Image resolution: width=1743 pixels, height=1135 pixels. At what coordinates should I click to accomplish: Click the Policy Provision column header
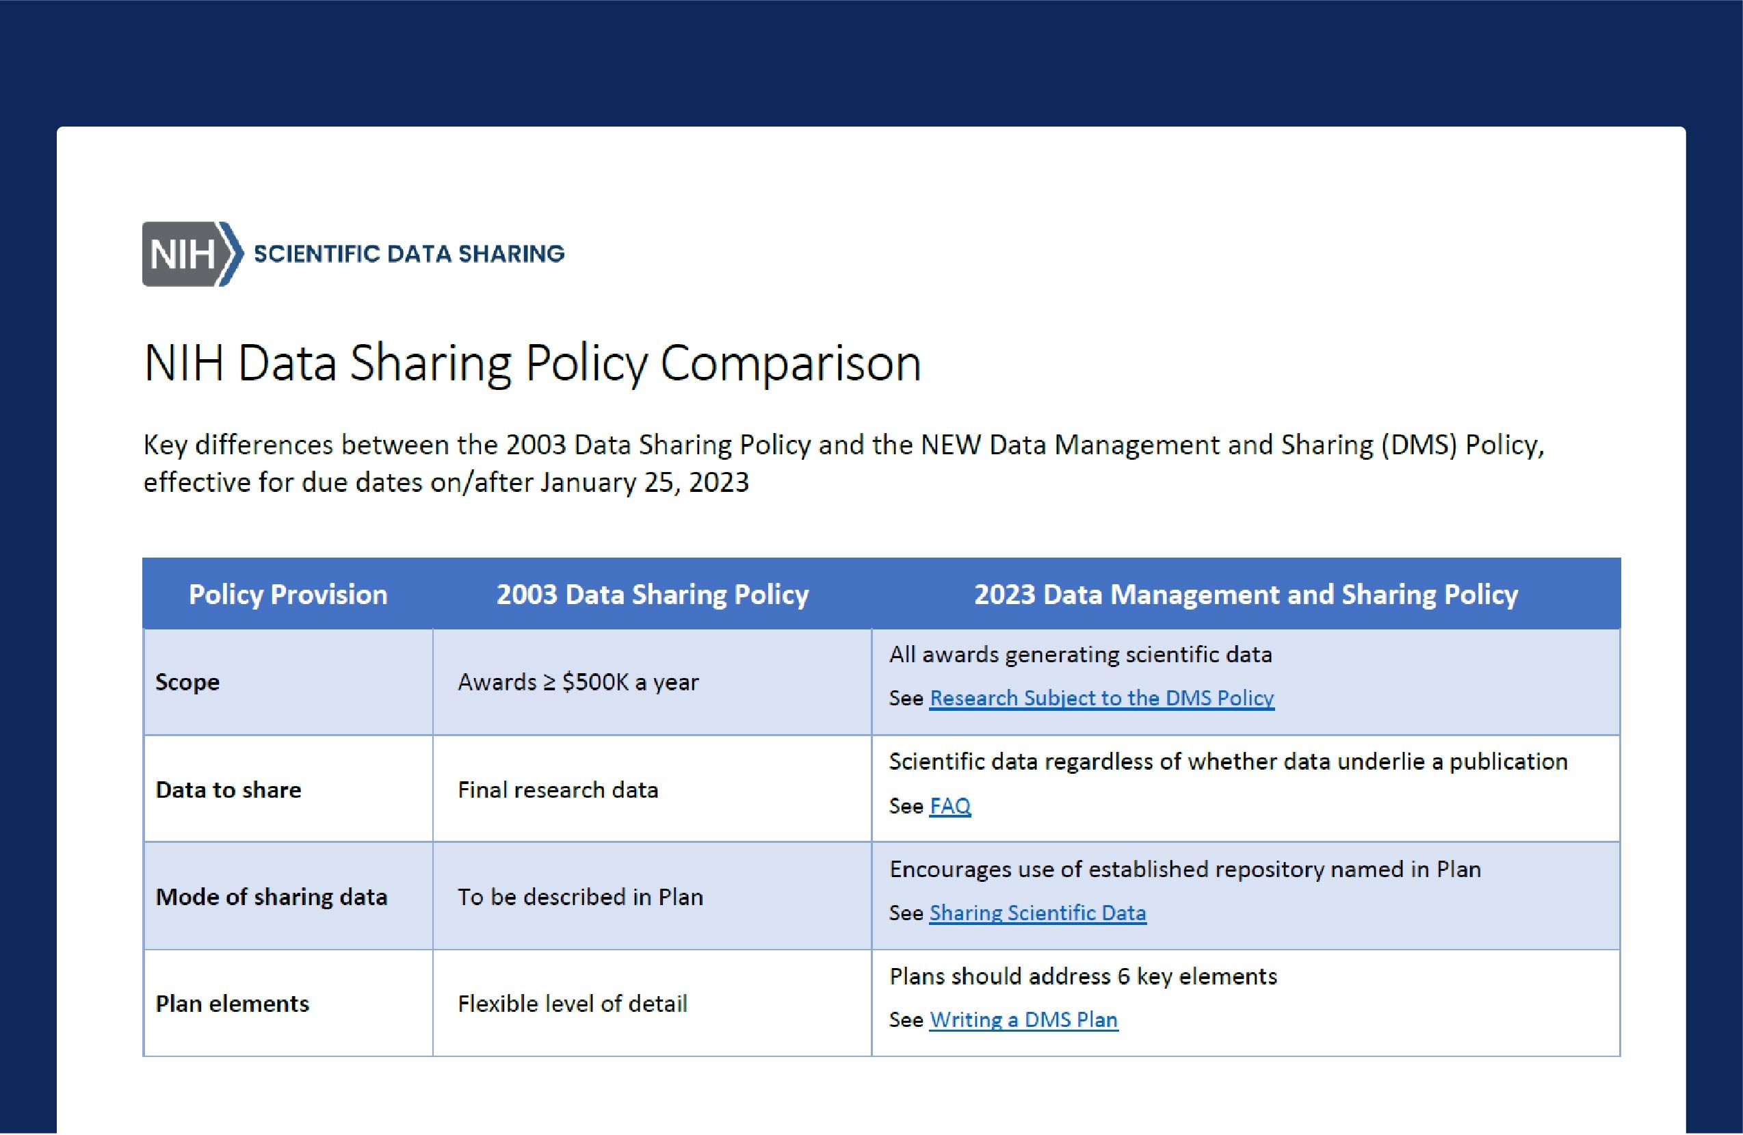click(288, 595)
